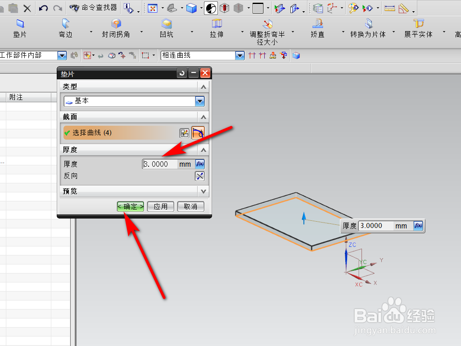Click the on-screen 厚度 3.0000 input field
Screen dimensions: 461x346
pos(376,226)
